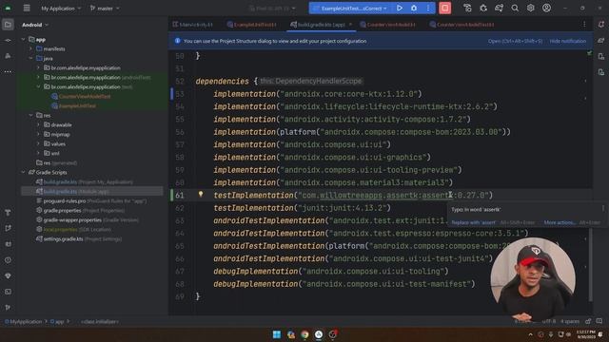Close the build.gradle.kts tab
The image size is (609, 342).
pyautogui.click(x=350, y=25)
